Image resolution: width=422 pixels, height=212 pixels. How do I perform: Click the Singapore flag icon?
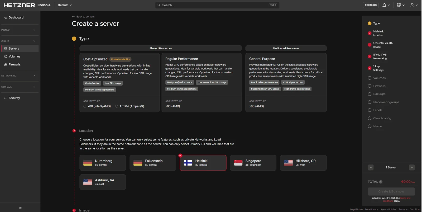pyautogui.click(x=238, y=163)
